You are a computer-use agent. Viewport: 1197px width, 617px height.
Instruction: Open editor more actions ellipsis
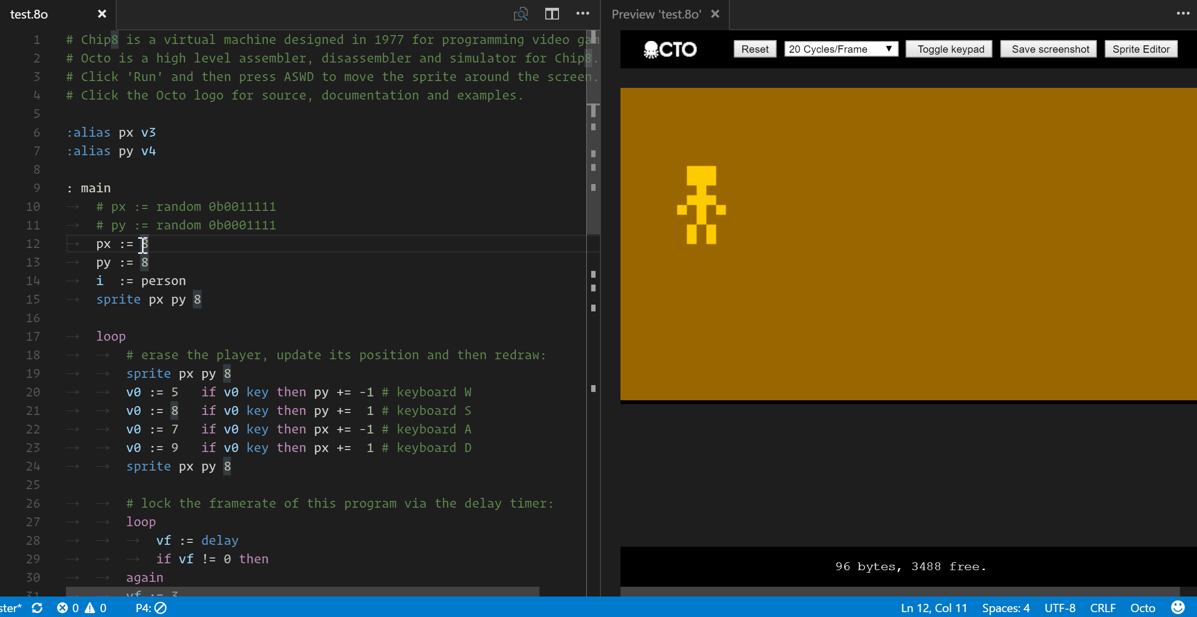pyautogui.click(x=582, y=14)
